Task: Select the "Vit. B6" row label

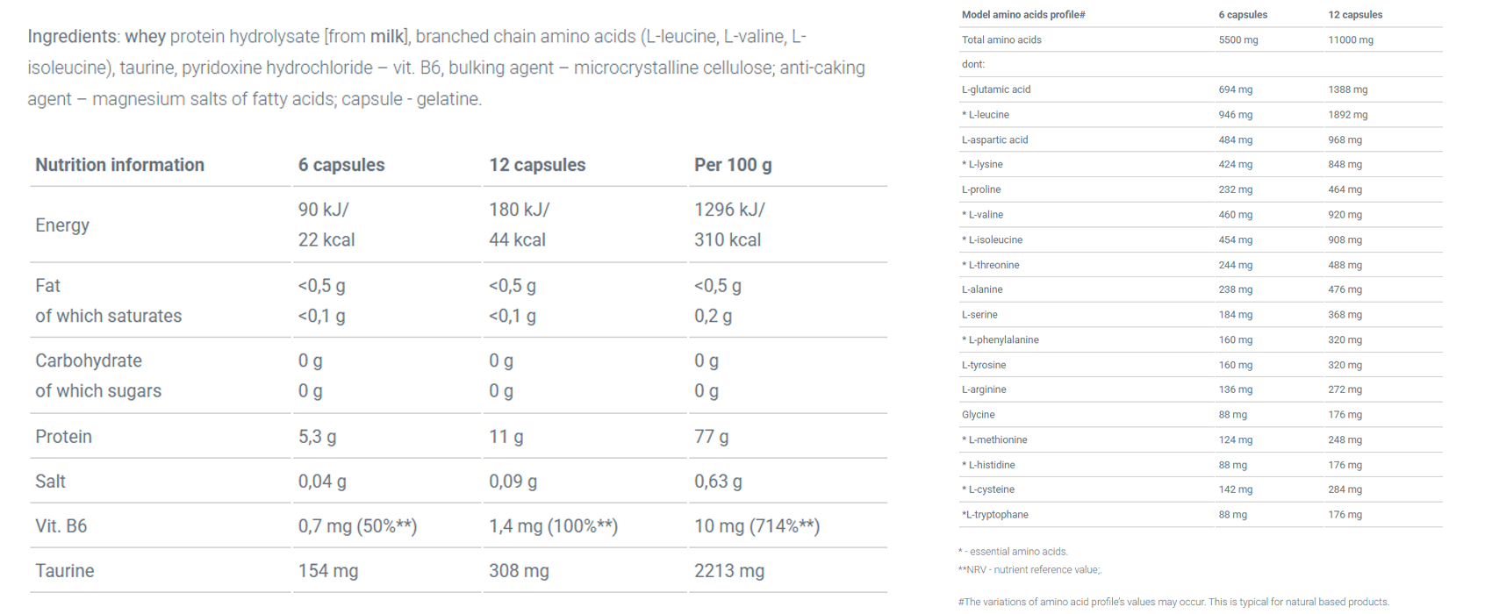Action: [61, 526]
